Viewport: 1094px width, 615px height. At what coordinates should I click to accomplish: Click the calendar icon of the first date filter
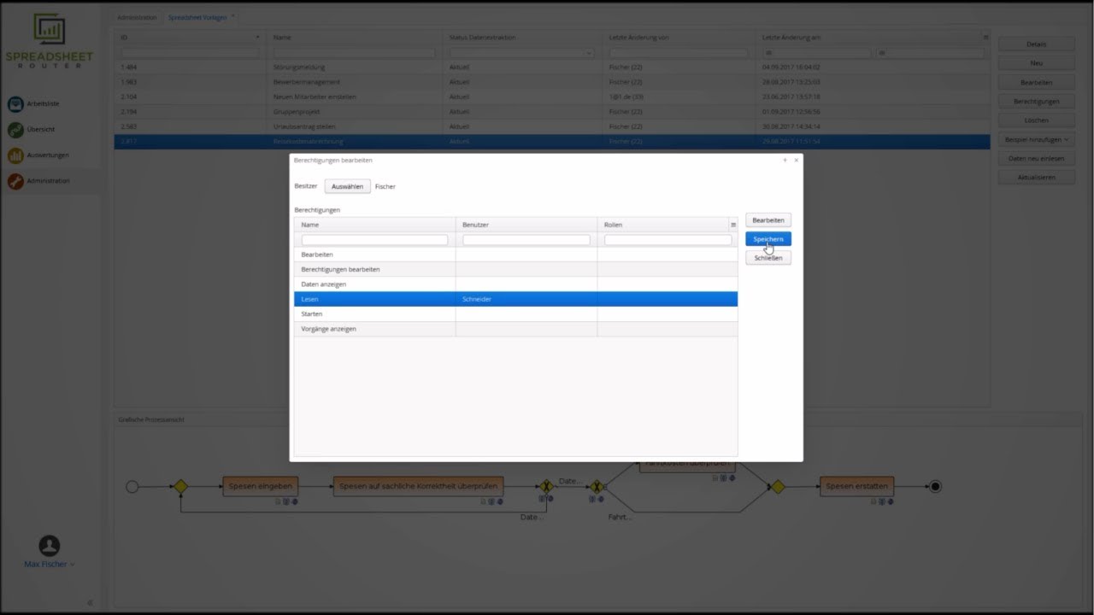point(768,53)
